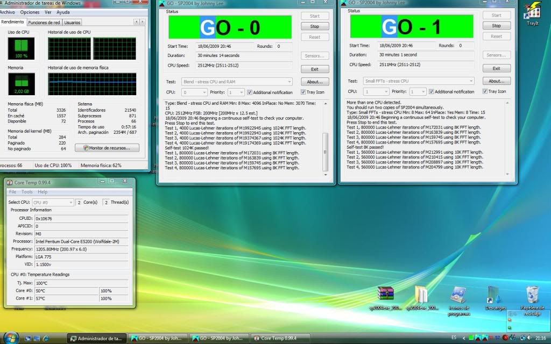Open the TrayIt desktop shortcut
Image resolution: width=551 pixels, height=344 pixels.
point(532,13)
